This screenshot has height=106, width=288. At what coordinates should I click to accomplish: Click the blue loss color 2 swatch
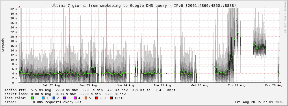tap(54, 98)
